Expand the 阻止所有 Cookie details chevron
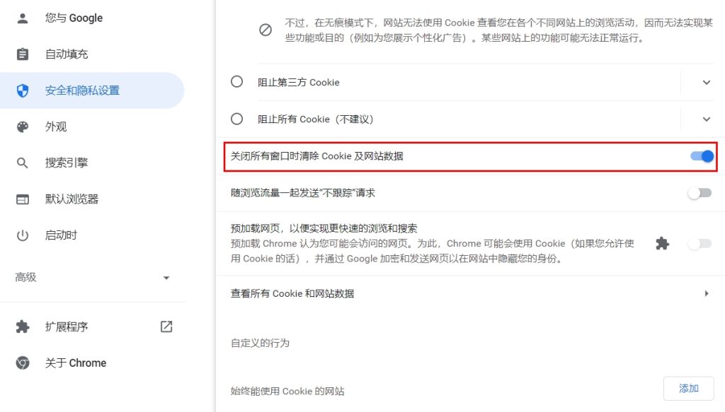725x412 pixels. (x=706, y=119)
